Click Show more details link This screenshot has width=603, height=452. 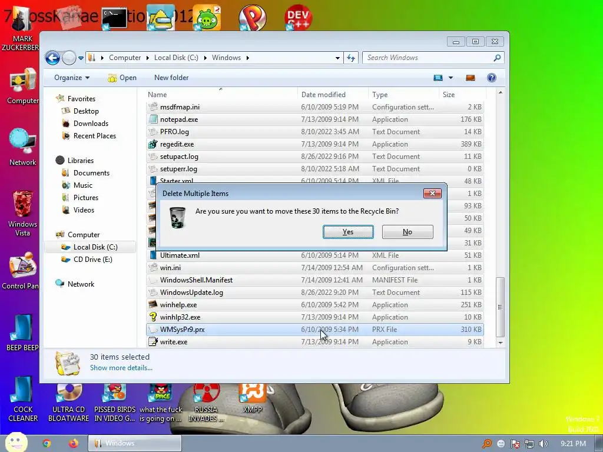[x=121, y=368]
